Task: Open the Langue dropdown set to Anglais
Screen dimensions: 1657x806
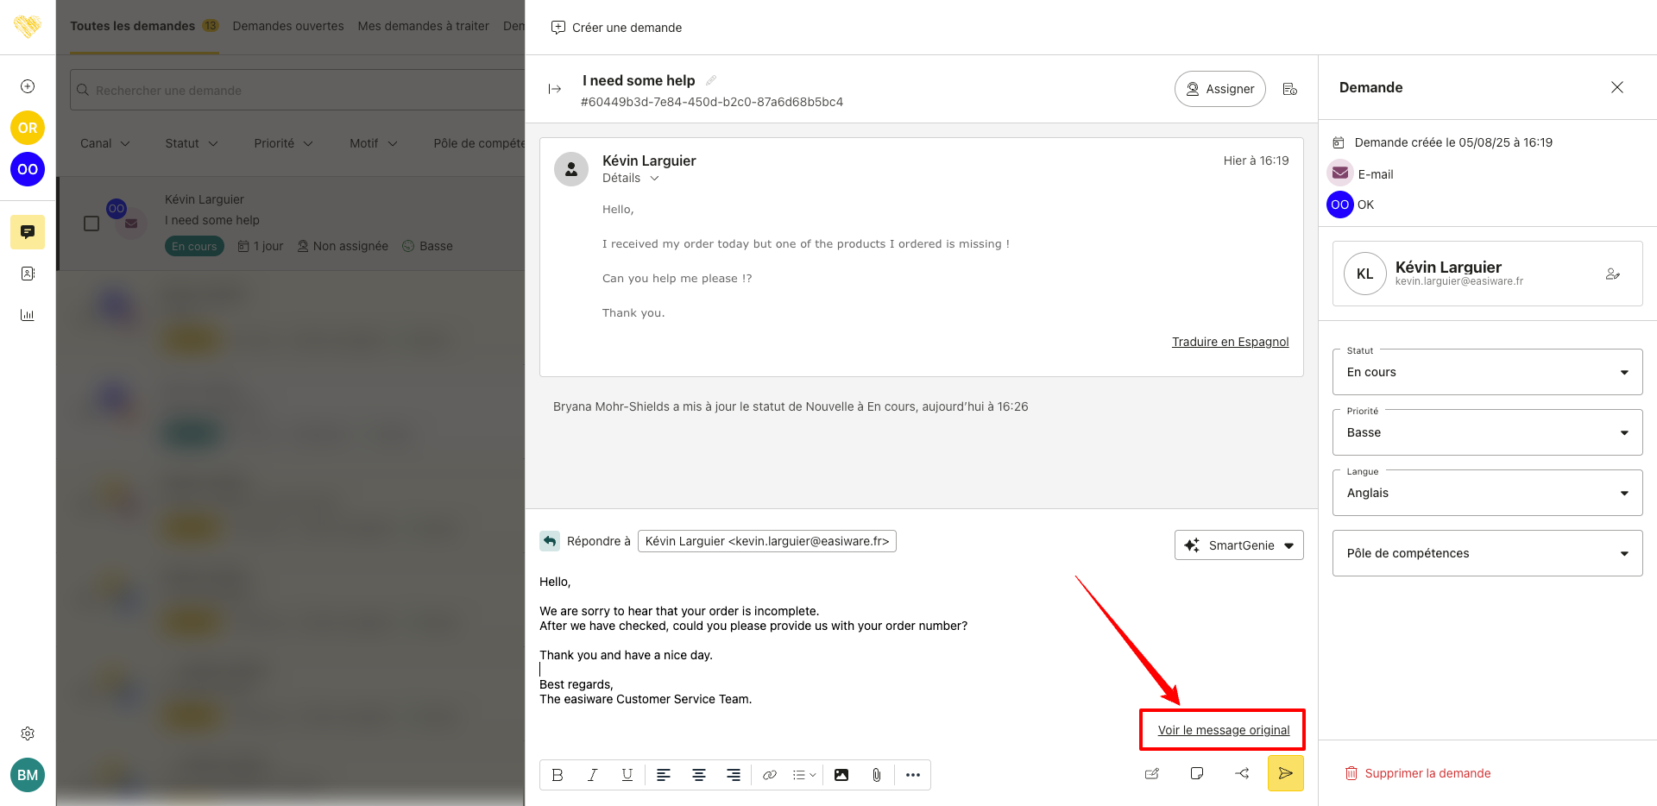Action: pos(1487,493)
